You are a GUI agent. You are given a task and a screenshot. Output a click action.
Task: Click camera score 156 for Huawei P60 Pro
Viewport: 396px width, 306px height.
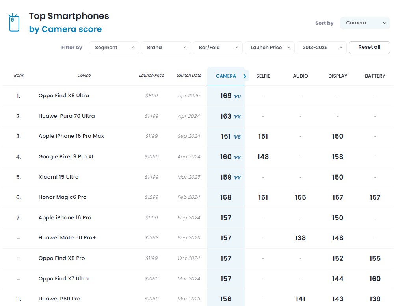click(225, 299)
